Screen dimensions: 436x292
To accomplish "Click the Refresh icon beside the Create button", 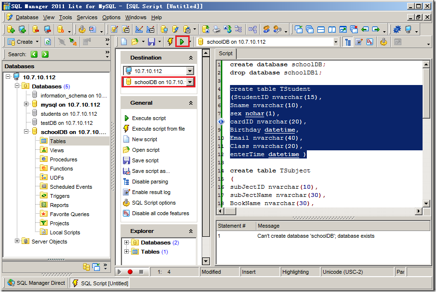I will coord(48,41).
